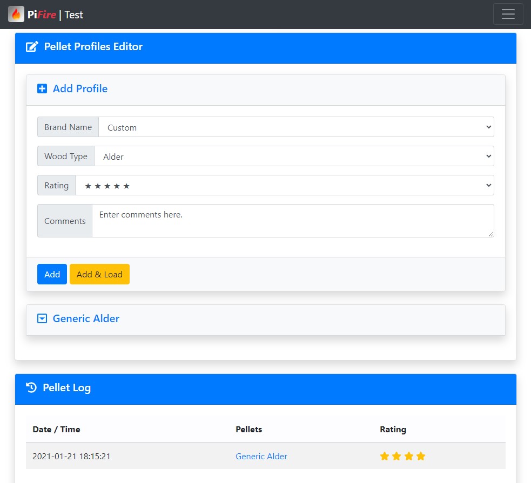Open the Generic Alder pellet log link

261,456
